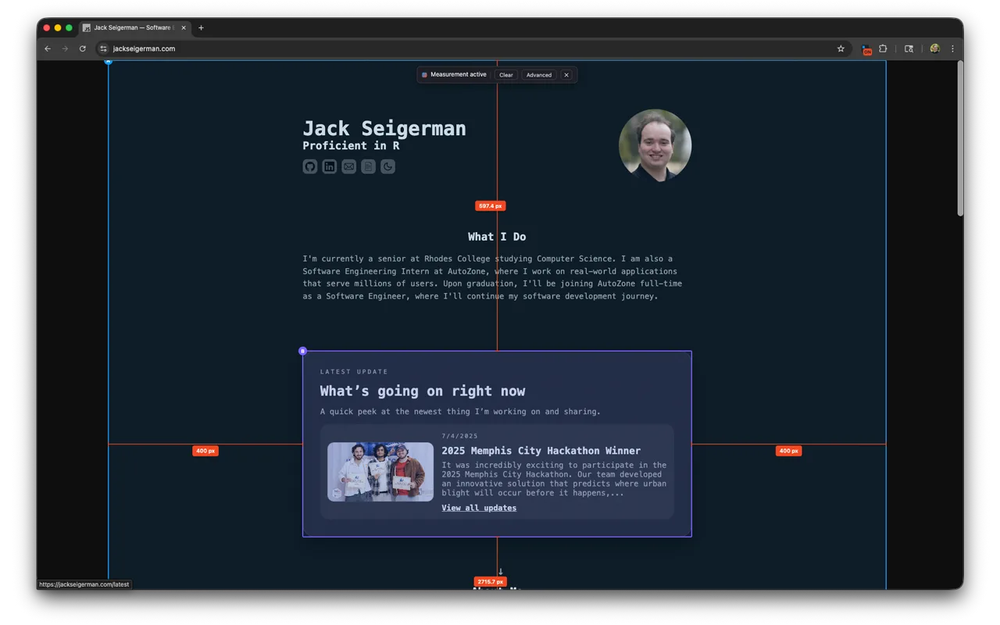1000x625 pixels.
Task: Click the email envelope icon
Action: pos(349,166)
